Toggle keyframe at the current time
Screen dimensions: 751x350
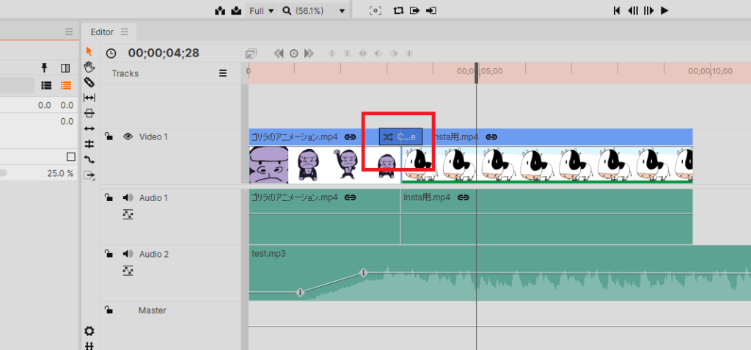point(294,54)
